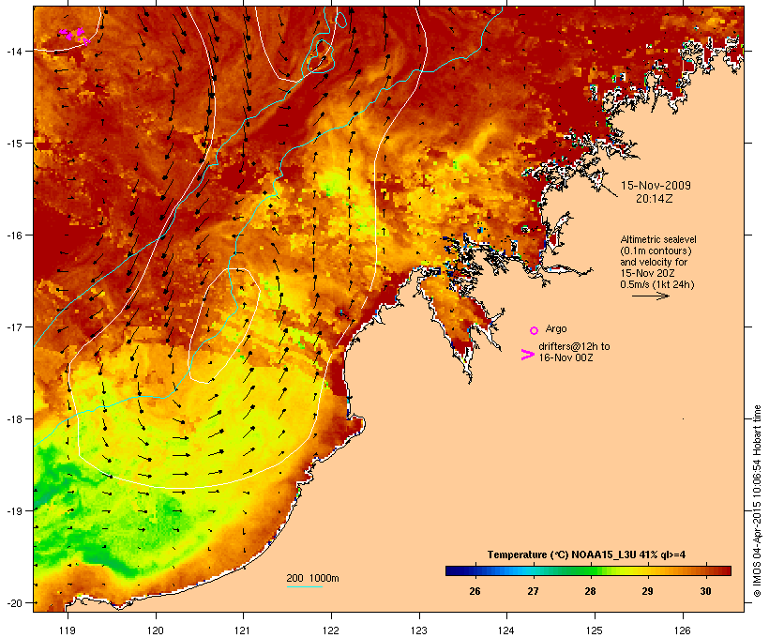Click the 'Temperature (°C) NOAA15_L3U' title
Viewport: 769px width, 638px height.
coord(562,554)
